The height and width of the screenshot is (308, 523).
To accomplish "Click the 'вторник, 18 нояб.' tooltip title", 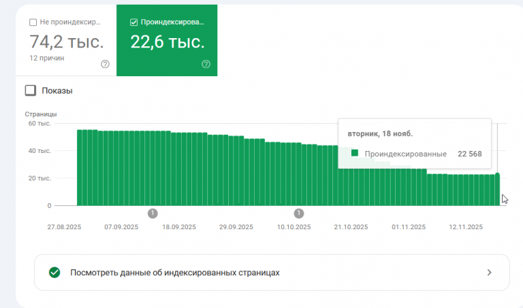I will [380, 133].
